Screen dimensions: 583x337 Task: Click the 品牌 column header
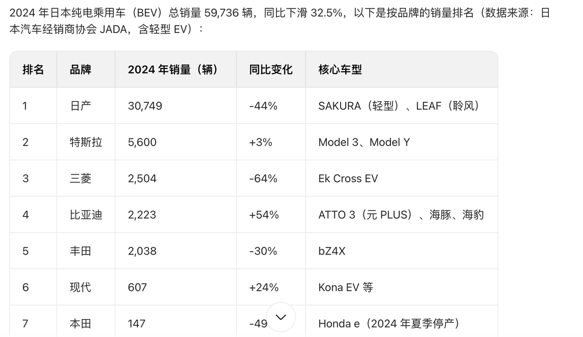pyautogui.click(x=81, y=69)
